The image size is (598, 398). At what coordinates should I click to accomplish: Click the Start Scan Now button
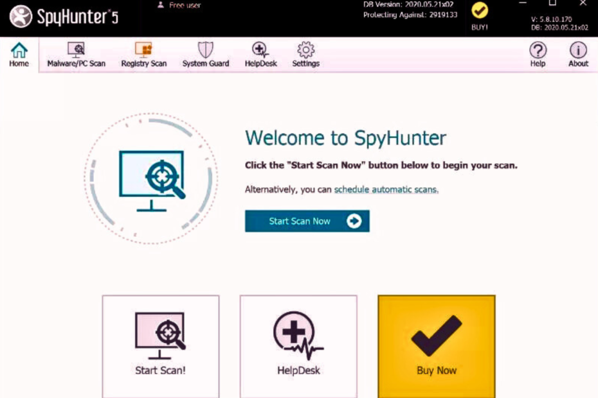coord(307,221)
